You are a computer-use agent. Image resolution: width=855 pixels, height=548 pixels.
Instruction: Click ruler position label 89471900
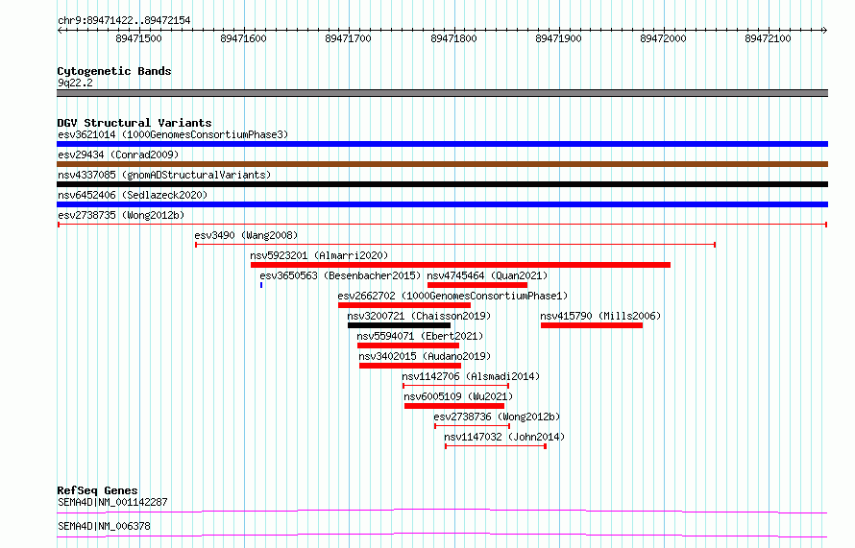click(558, 38)
